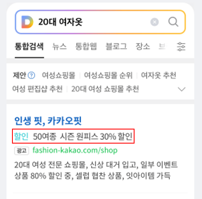Choose 20대 여성 쇼핑몰 추천 suggestion
The image size is (202, 199).
(105, 89)
